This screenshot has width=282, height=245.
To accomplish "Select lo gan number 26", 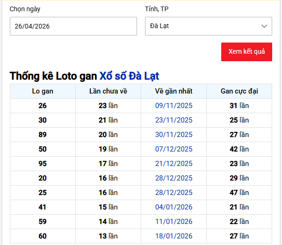I will point(43,106).
